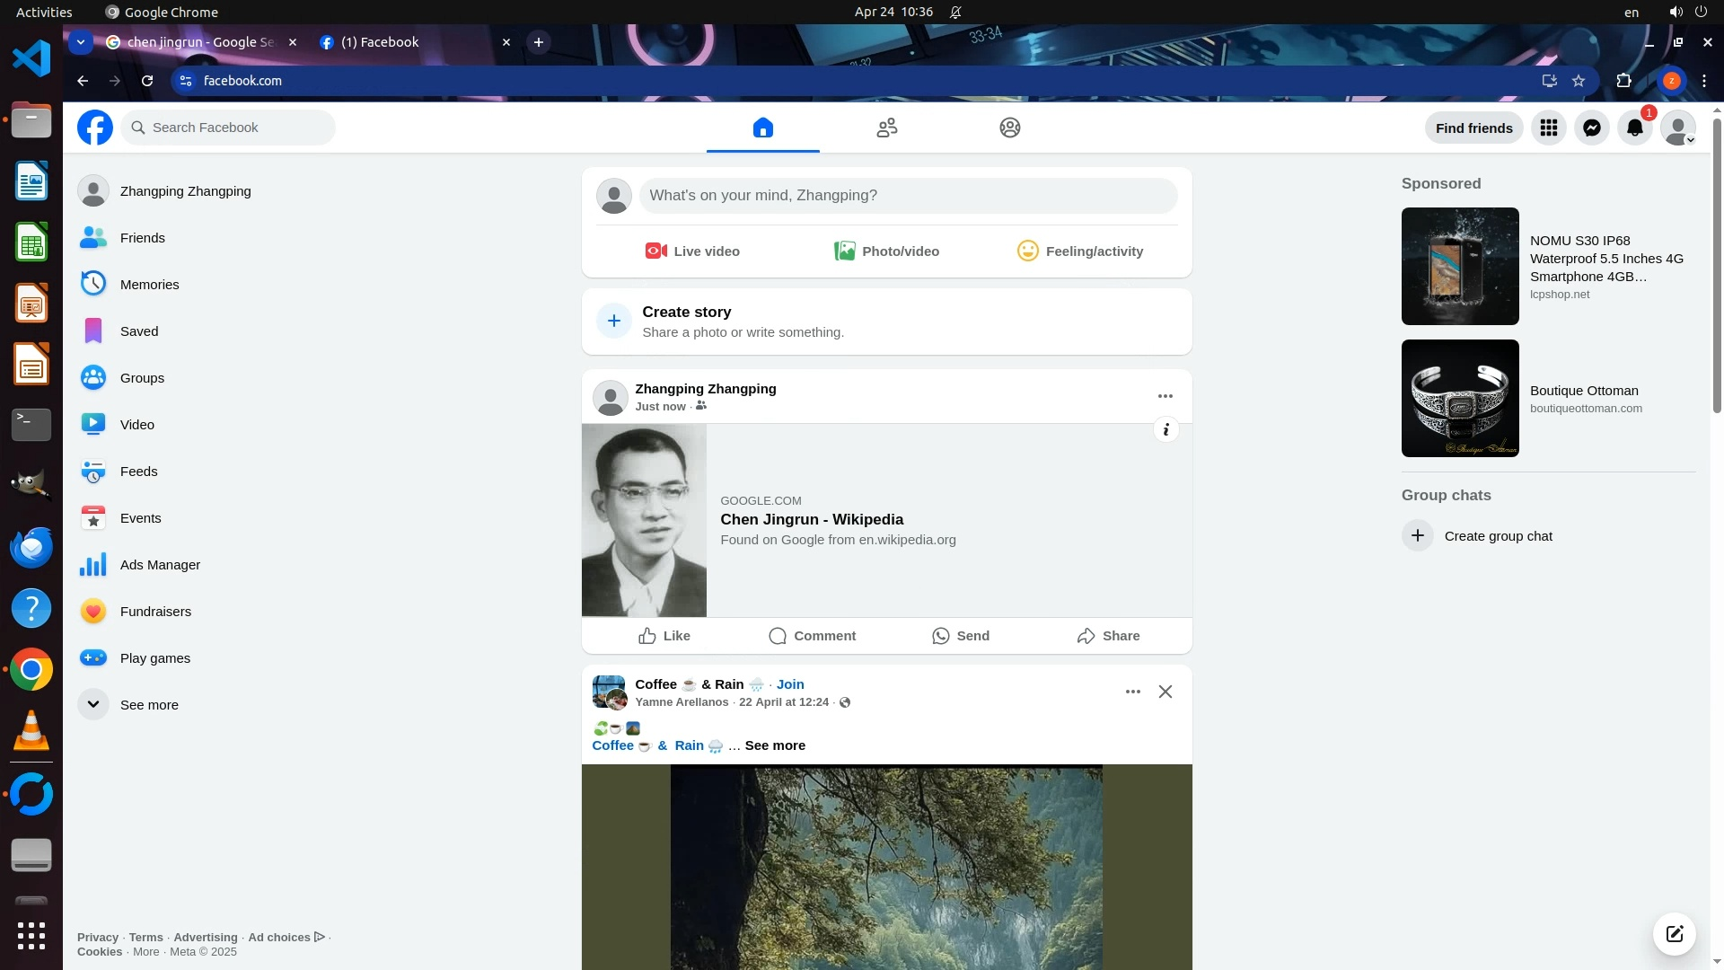Click the new message compose icon
The height and width of the screenshot is (970, 1724).
coord(1674,933)
